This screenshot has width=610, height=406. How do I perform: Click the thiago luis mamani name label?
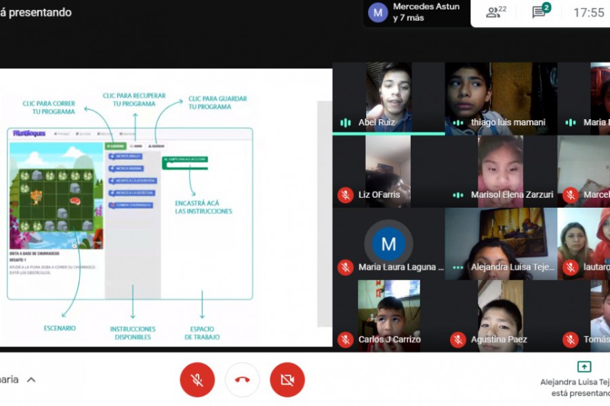(x=508, y=122)
